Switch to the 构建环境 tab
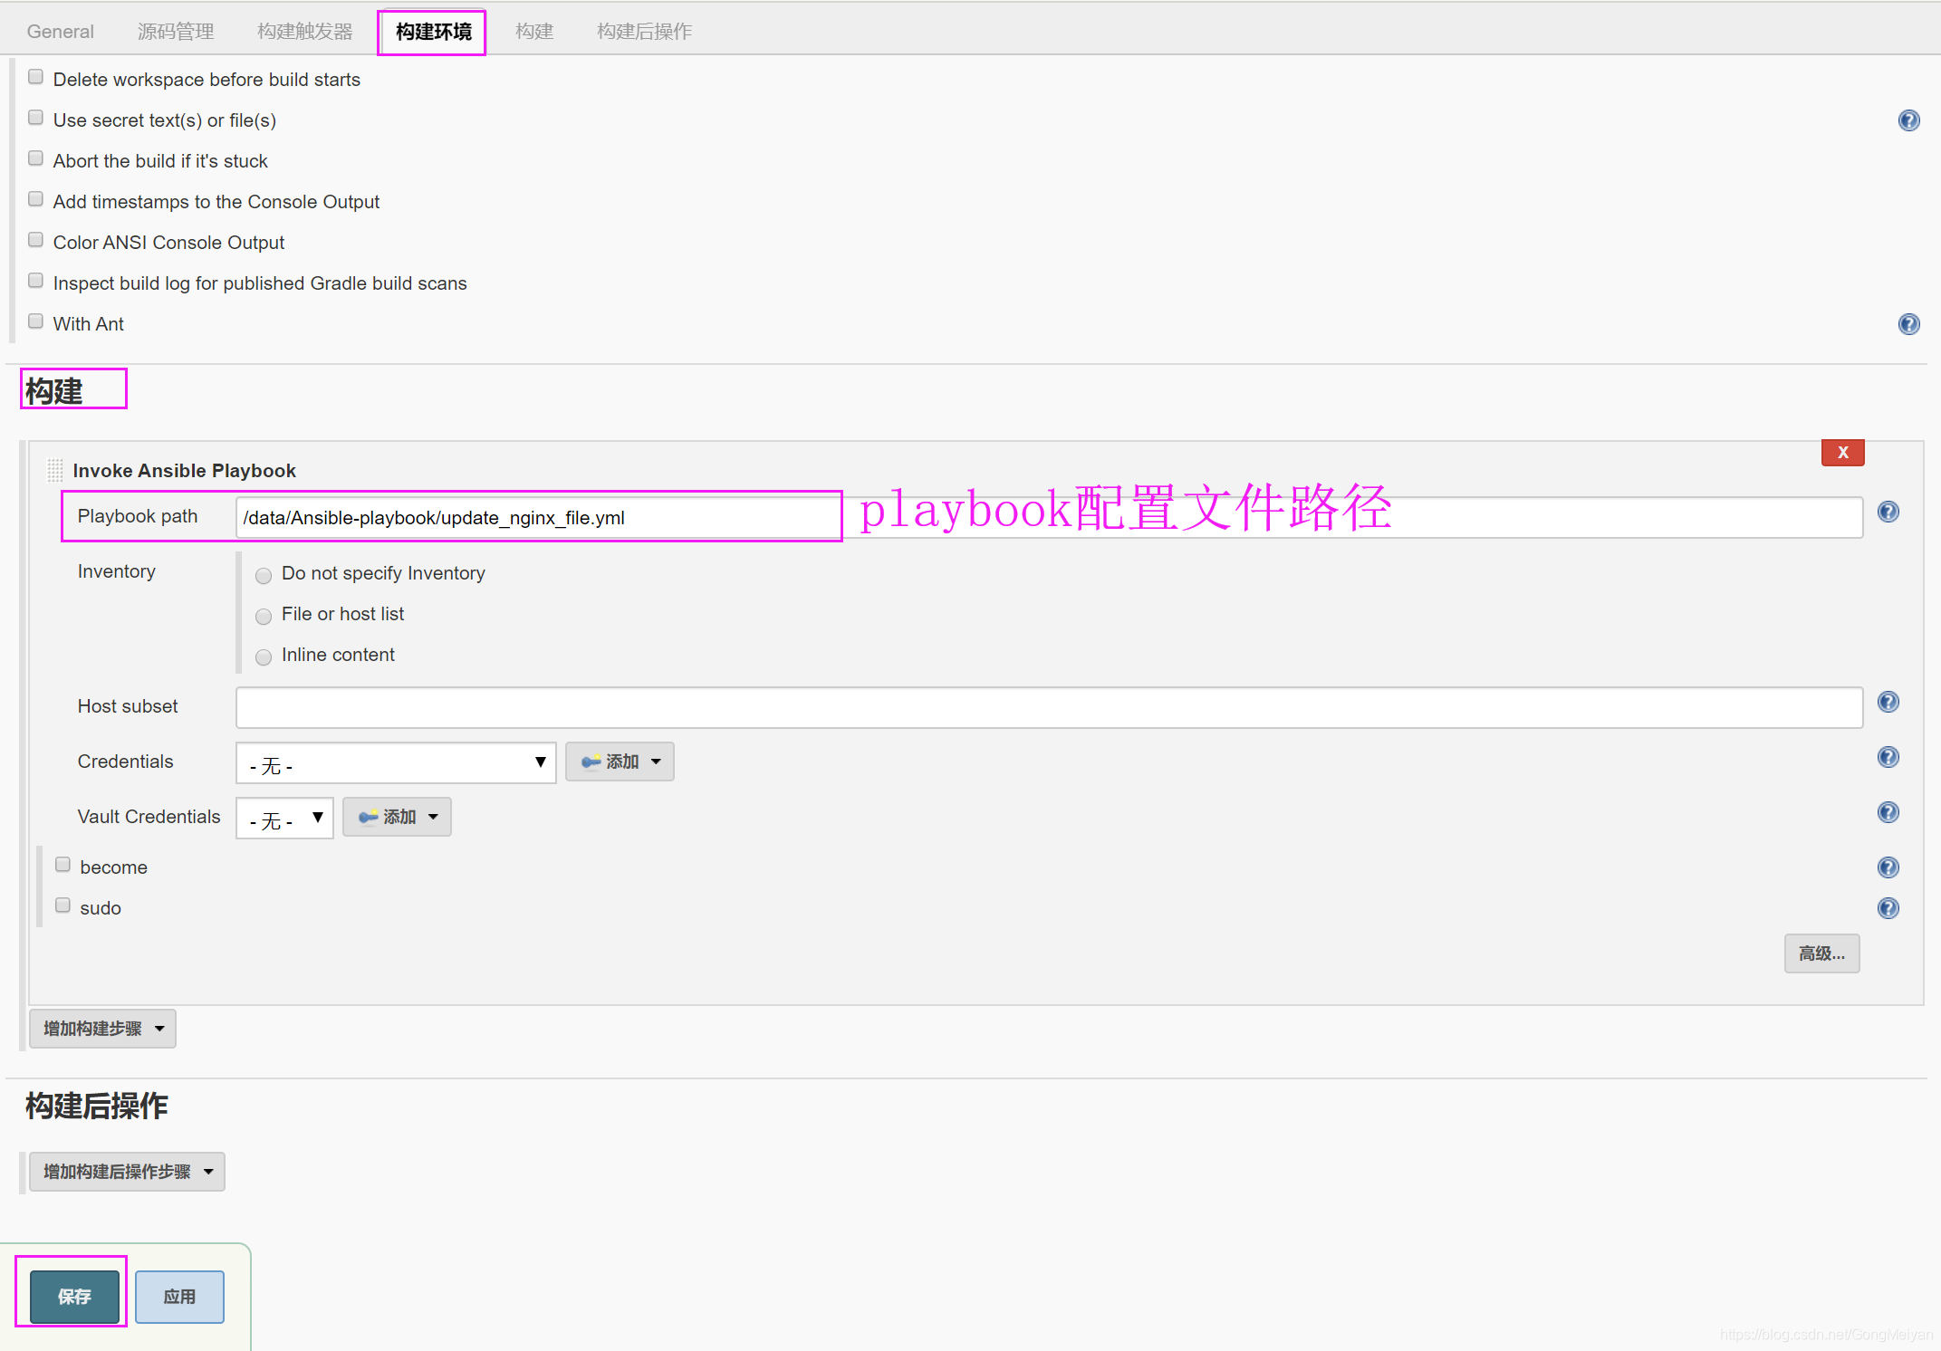Viewport: 1941px width, 1351px height. pos(433,32)
